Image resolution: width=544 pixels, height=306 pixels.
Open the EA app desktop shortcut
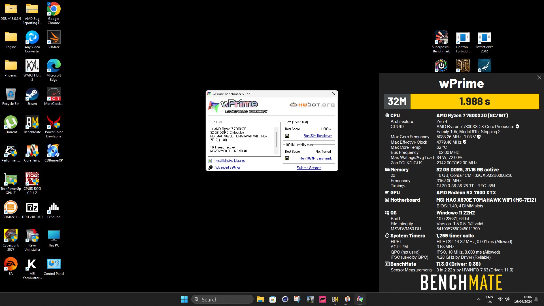pyautogui.click(x=11, y=266)
